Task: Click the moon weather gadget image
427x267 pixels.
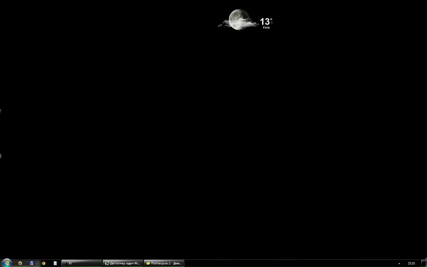Action: (238, 19)
